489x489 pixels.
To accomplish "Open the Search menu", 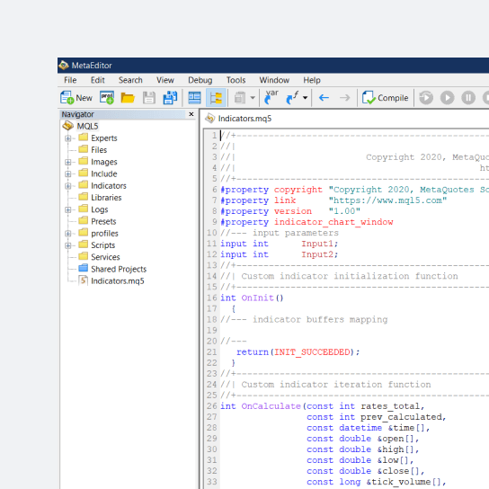I will tap(130, 80).
